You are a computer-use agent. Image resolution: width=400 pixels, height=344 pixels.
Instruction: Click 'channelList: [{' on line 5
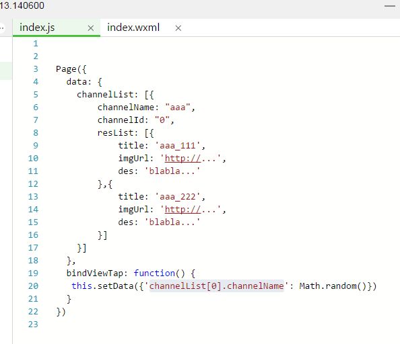coord(115,95)
